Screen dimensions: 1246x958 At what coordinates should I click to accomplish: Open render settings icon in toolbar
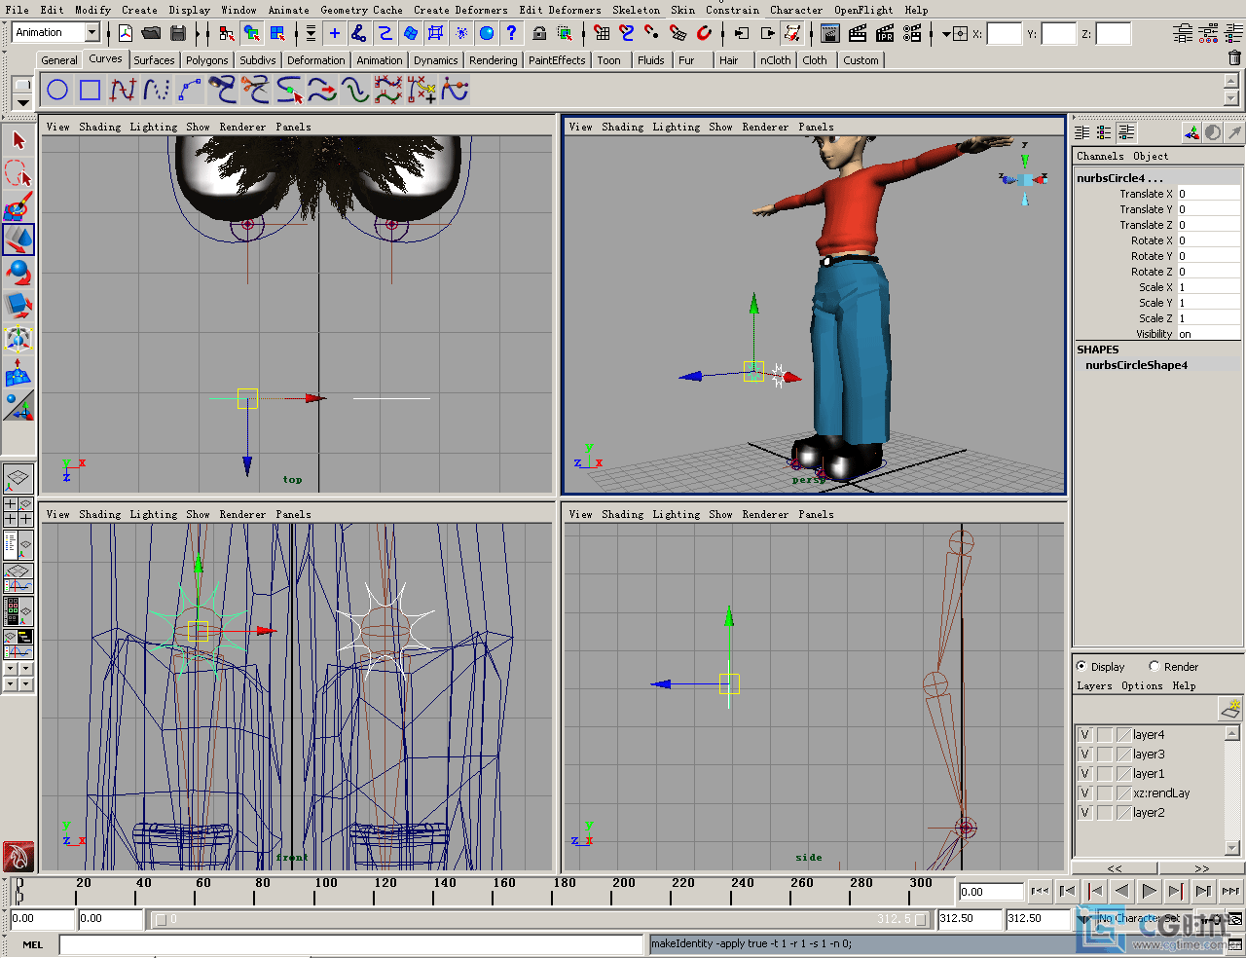pos(912,33)
